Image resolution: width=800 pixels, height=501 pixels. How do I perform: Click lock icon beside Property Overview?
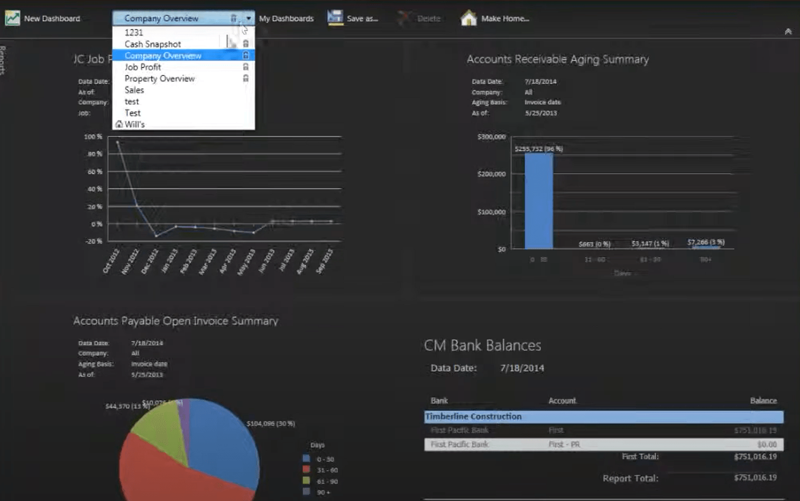[x=245, y=78]
